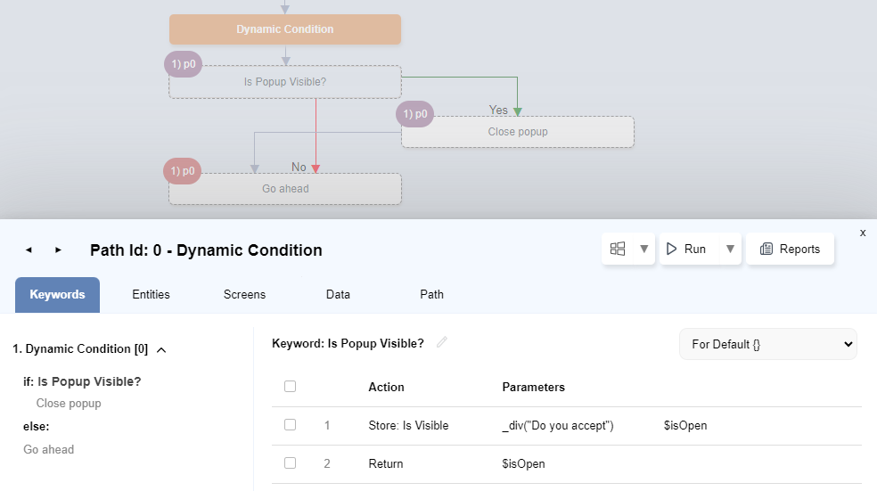This screenshot has width=877, height=491.
Task: Click the previous path left arrow
Action: coord(29,250)
